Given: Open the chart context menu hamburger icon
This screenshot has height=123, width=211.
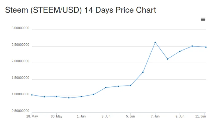Looking at the screenshot, I should coord(203,20).
